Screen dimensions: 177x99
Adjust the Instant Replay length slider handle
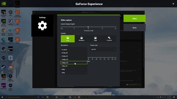coord(88,27)
